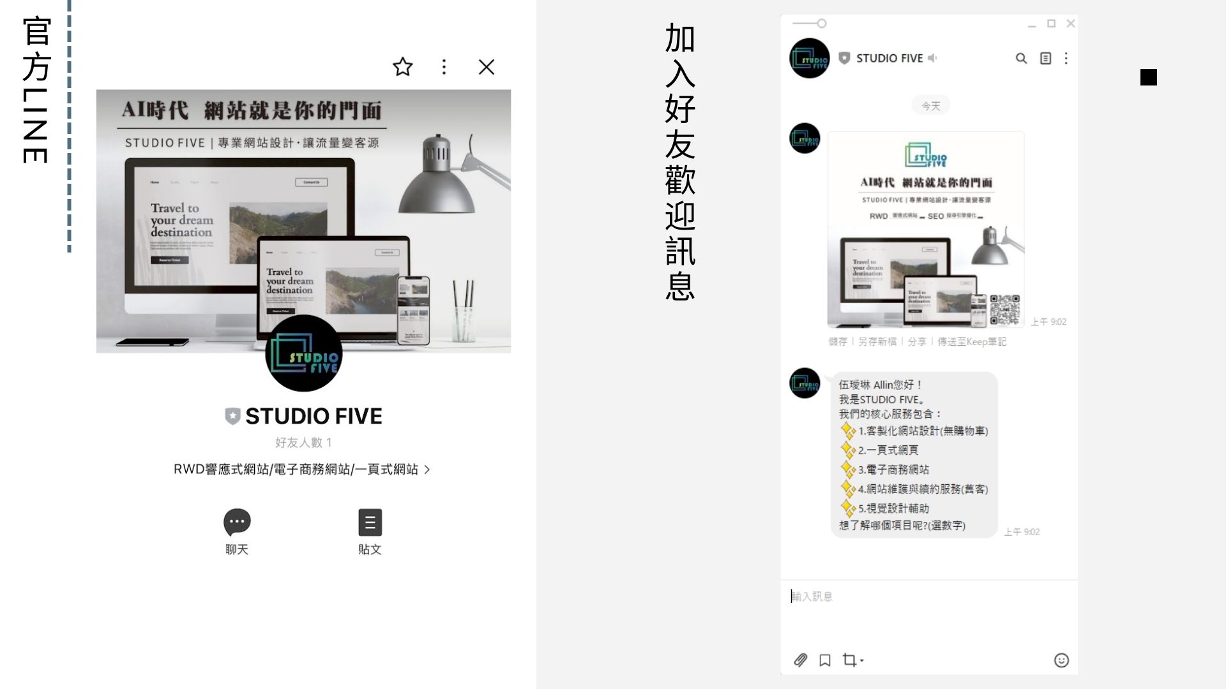The height and width of the screenshot is (689, 1226).
Task: Open the emoji sticker picker
Action: coord(1061,660)
